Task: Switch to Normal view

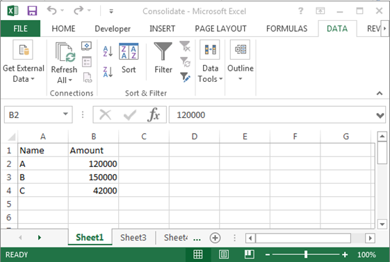Action: [x=198, y=254]
